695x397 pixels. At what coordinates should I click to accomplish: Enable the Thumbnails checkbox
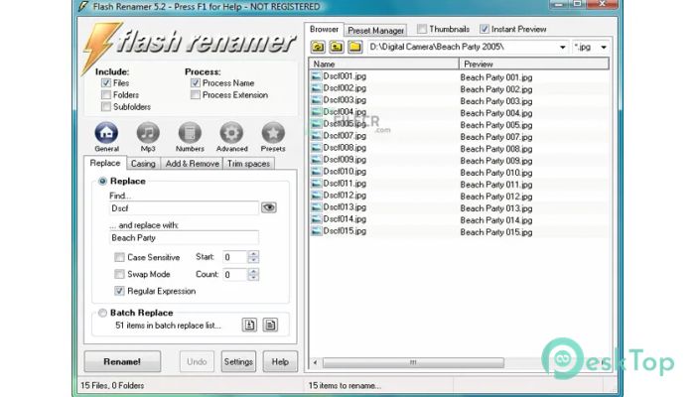(x=422, y=29)
